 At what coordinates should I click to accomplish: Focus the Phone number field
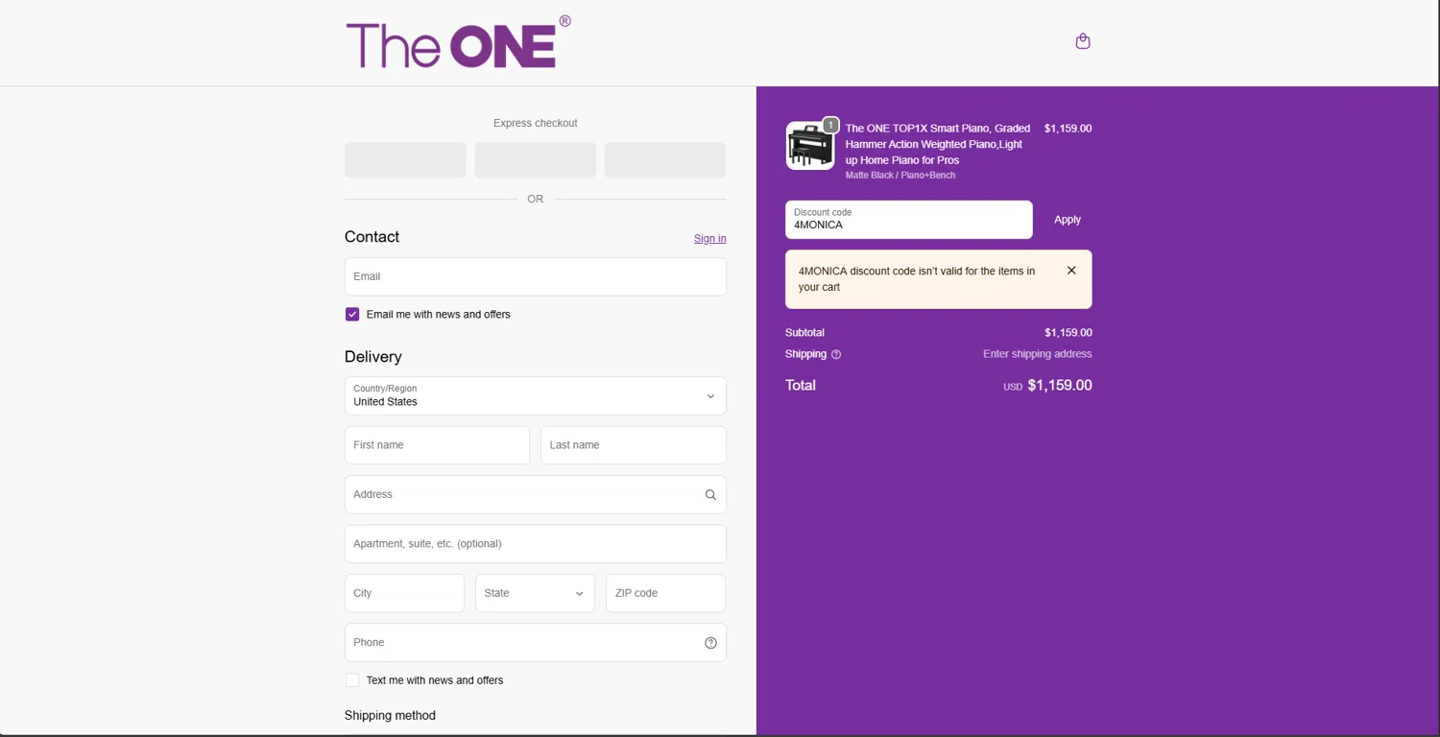tap(536, 643)
